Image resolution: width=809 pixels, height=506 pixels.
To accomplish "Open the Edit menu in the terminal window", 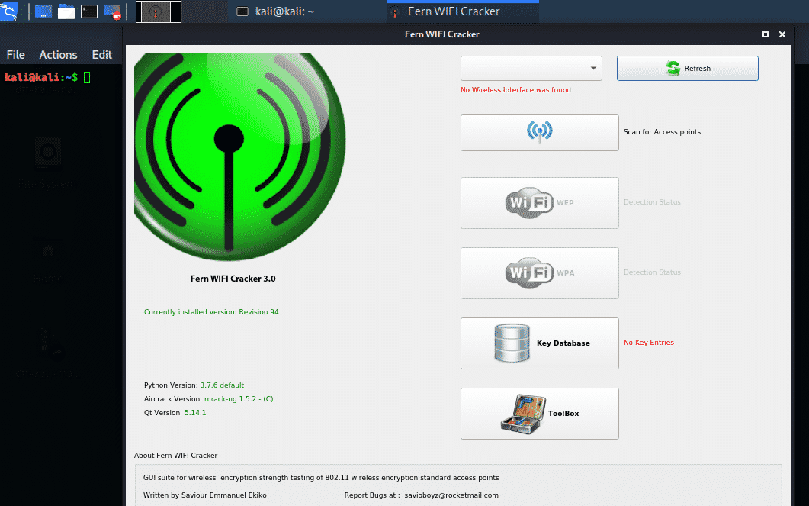I will pos(101,55).
